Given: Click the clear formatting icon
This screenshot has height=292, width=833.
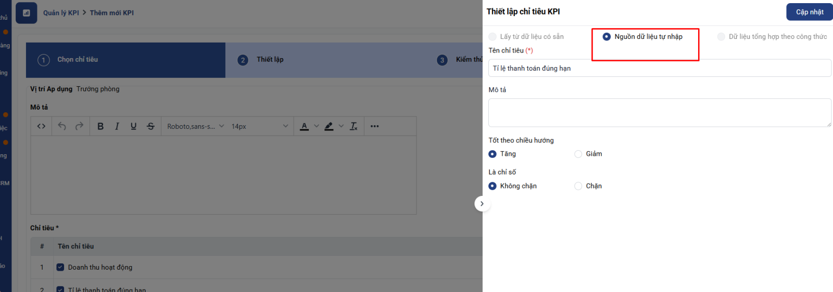Looking at the screenshot, I should tap(354, 126).
